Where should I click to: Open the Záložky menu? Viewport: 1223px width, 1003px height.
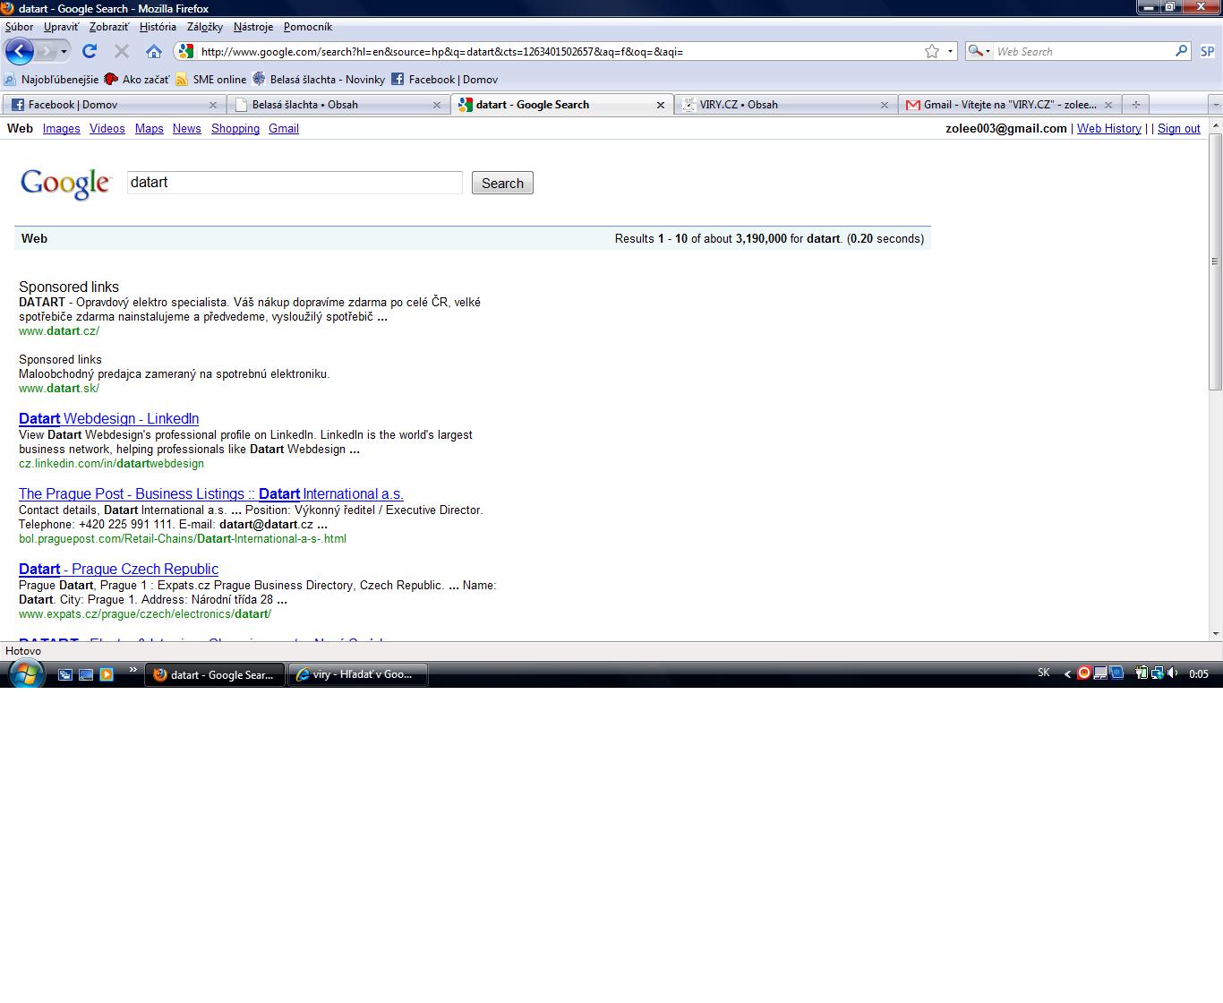[x=205, y=27]
